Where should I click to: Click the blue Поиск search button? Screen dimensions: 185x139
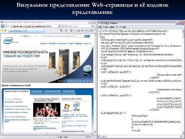click(x=87, y=36)
